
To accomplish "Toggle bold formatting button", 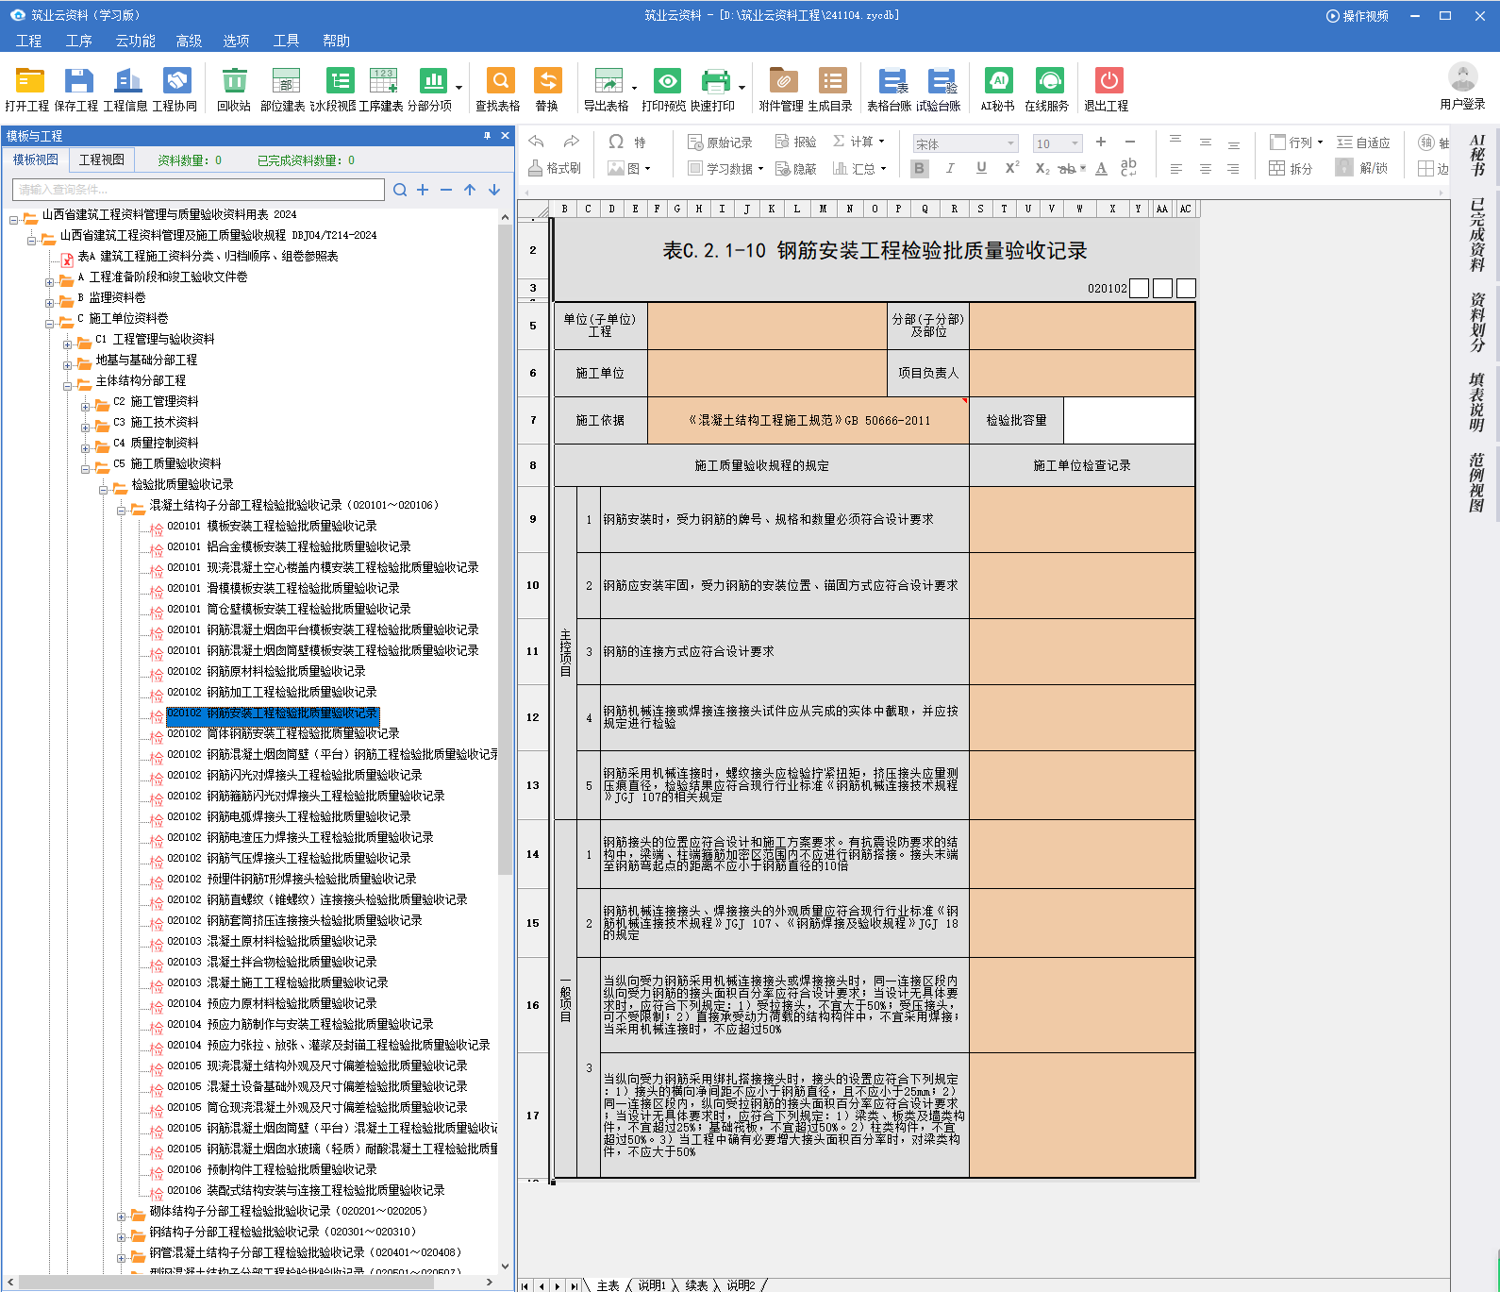I will point(920,168).
